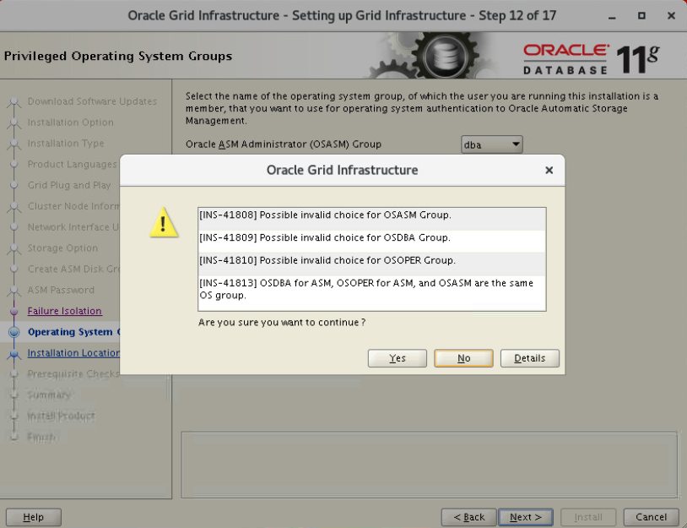Click the Summary step
Screen dimensions: 687x528
point(49,395)
